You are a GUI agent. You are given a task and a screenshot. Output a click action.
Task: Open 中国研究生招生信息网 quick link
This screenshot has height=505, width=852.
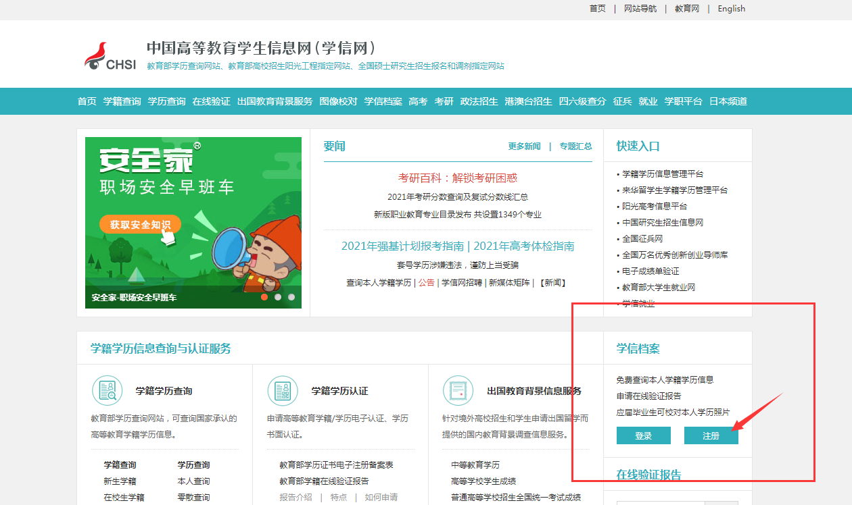(663, 223)
